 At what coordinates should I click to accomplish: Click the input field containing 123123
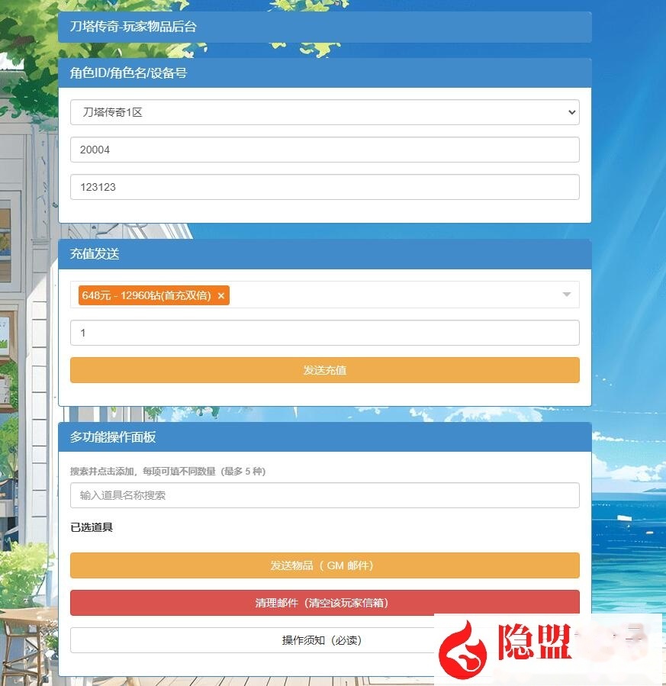tap(324, 187)
